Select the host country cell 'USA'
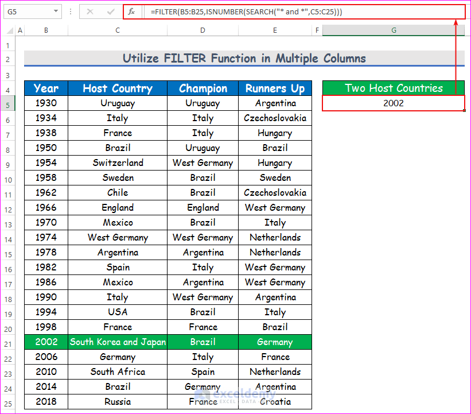Image resolution: width=471 pixels, height=414 pixels. (118, 312)
